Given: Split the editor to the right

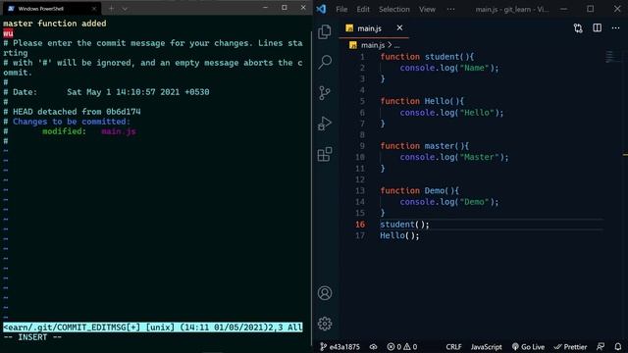Looking at the screenshot, I should point(597,28).
